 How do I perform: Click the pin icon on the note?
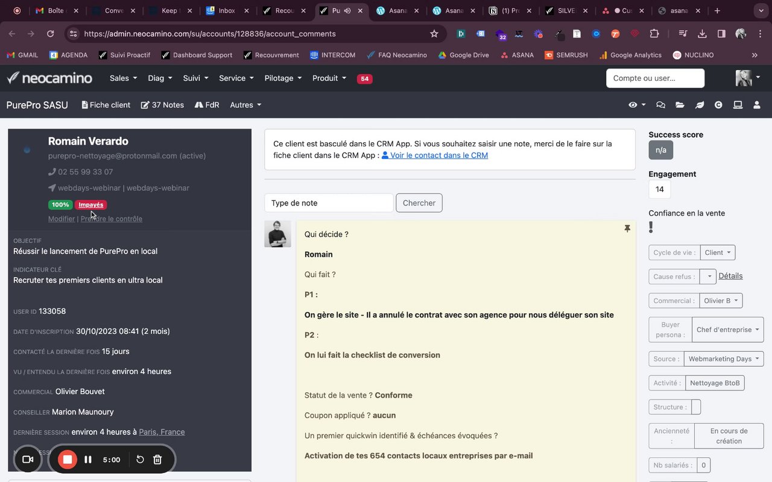click(627, 229)
